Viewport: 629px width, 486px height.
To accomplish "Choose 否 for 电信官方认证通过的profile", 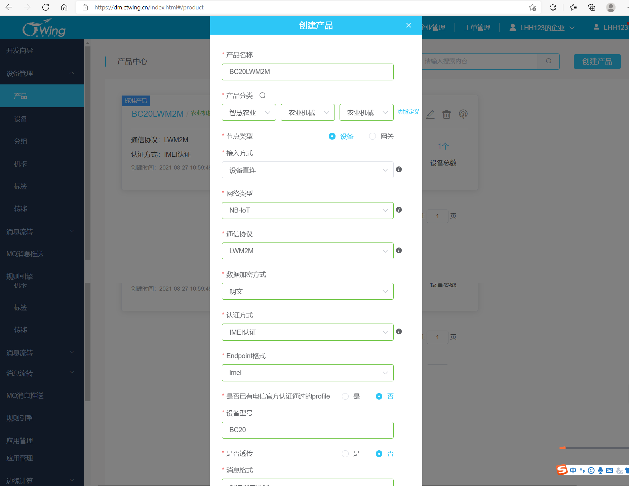I will click(x=379, y=396).
